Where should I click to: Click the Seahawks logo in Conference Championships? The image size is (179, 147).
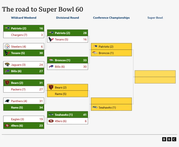95,107
